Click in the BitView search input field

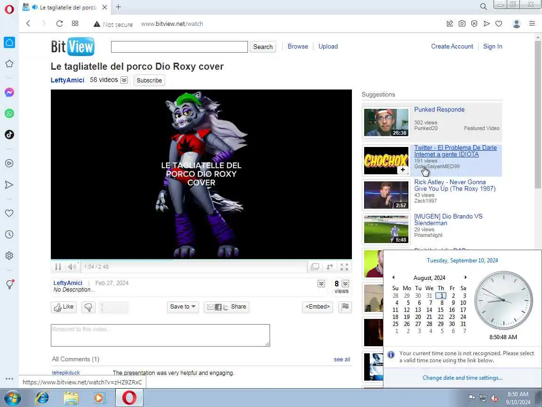click(179, 47)
